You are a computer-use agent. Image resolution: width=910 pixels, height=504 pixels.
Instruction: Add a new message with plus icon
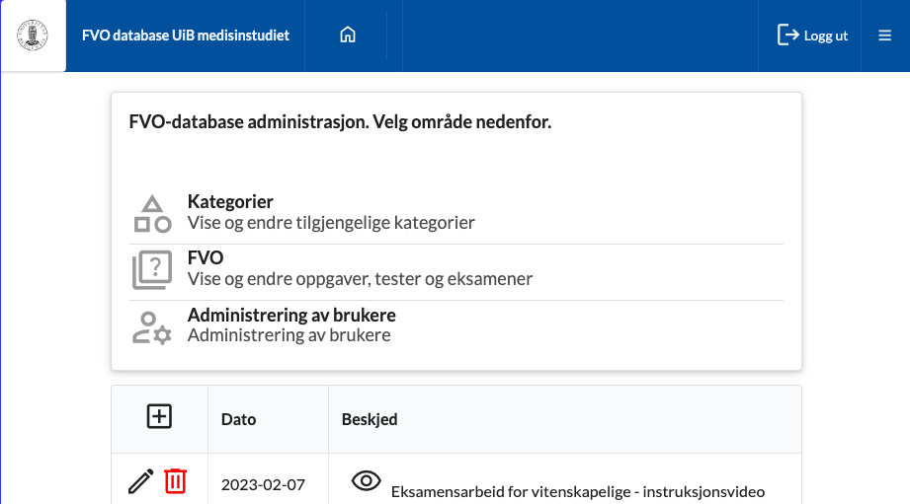pos(159,417)
